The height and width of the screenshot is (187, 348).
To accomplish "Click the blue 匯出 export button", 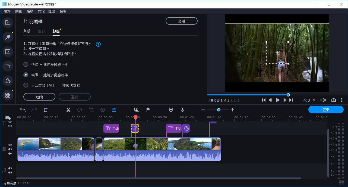I will click(326, 110).
